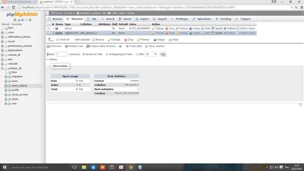The image size is (304, 171).
Task: Click the Spatial icon for id row
Action: point(213,28)
